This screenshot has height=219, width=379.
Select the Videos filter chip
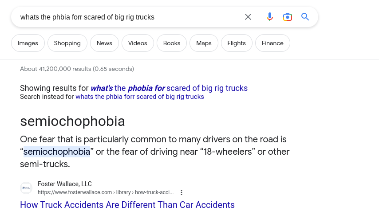tap(138, 43)
